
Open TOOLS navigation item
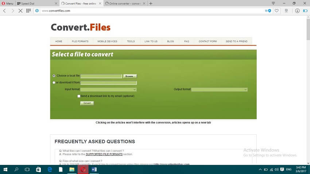point(131,41)
